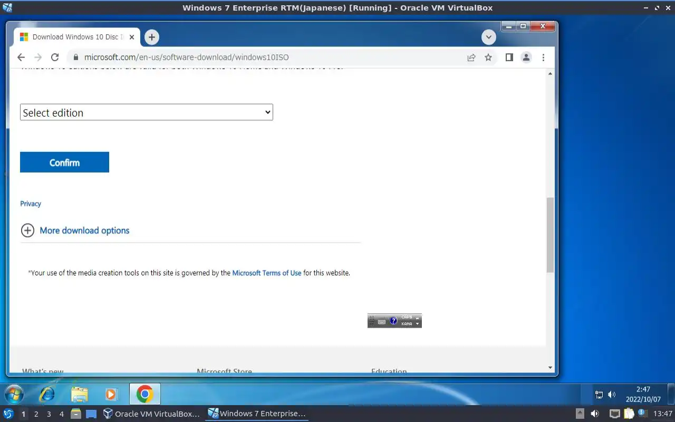
Task: Switch to Oracle VM VirtualBox taskbar entry
Action: tap(152, 414)
